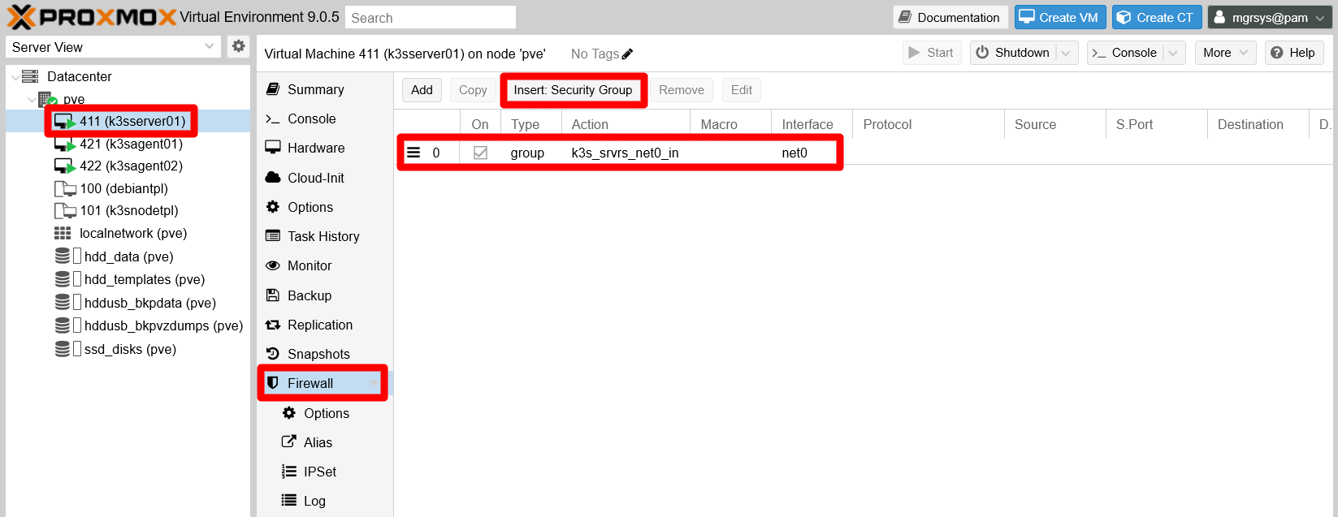Sort by the Protocol column header
The width and height of the screenshot is (1338, 517).
929,124
